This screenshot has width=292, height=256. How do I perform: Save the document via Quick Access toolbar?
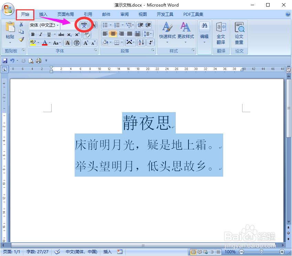point(4,60)
